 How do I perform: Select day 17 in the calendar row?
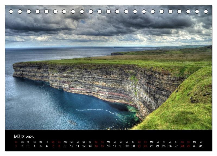click(114, 146)
